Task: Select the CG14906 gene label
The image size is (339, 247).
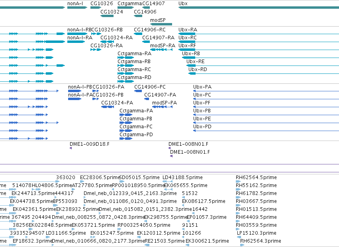Action: coord(145,12)
